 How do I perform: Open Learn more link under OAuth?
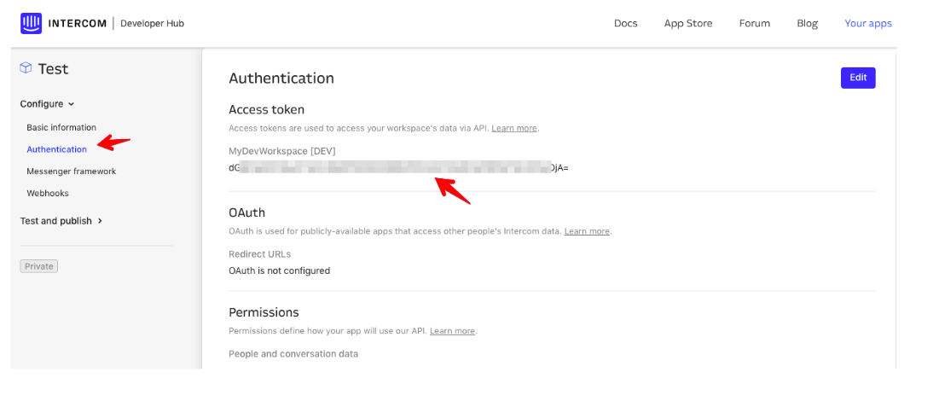587,230
